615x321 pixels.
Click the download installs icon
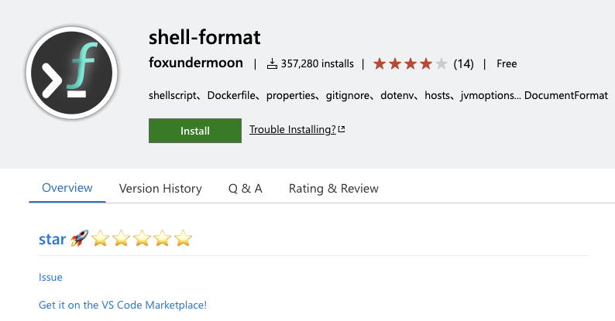tap(272, 64)
